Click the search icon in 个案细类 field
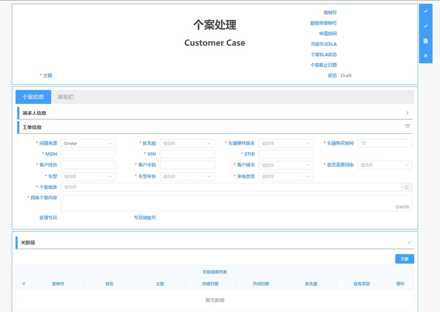 406,187
